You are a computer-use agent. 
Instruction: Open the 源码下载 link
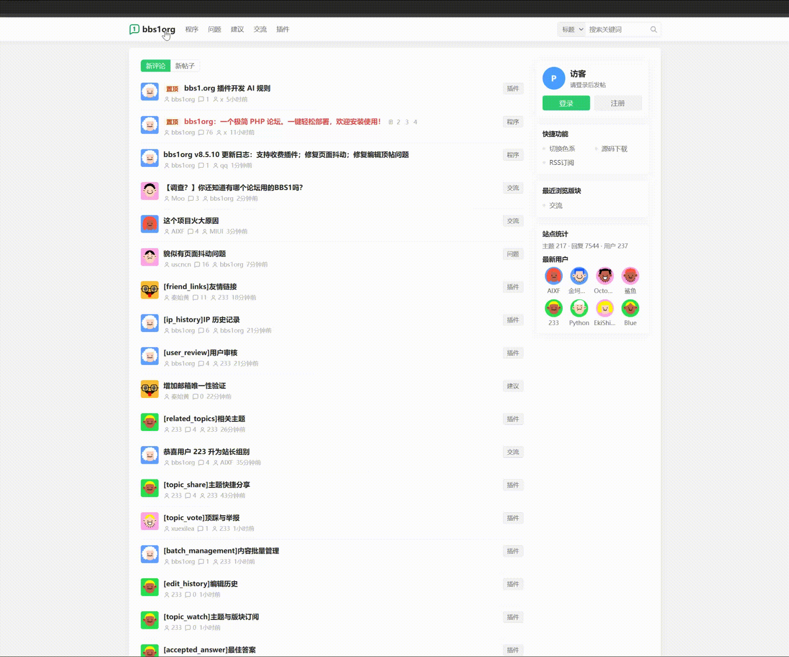(614, 149)
